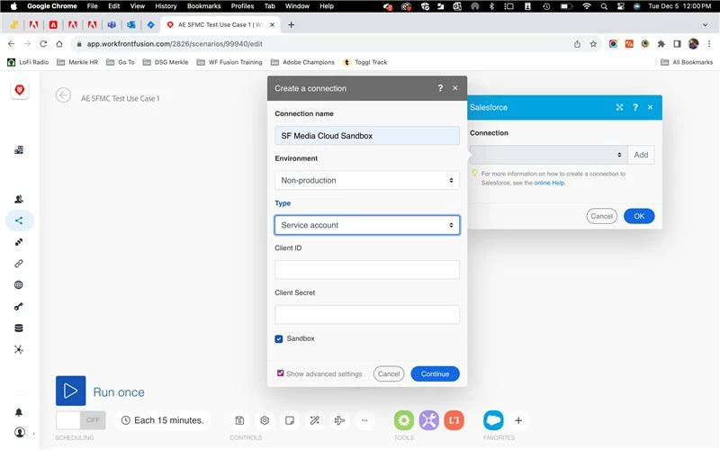Uncheck the Sandbox checkbox

[279, 339]
